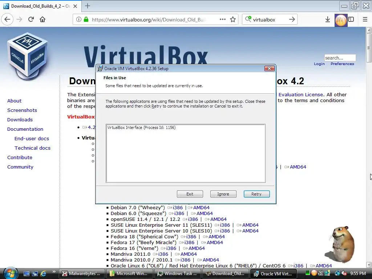Open the About sidebar link
Image resolution: width=372 pixels, height=279 pixels.
click(x=14, y=101)
